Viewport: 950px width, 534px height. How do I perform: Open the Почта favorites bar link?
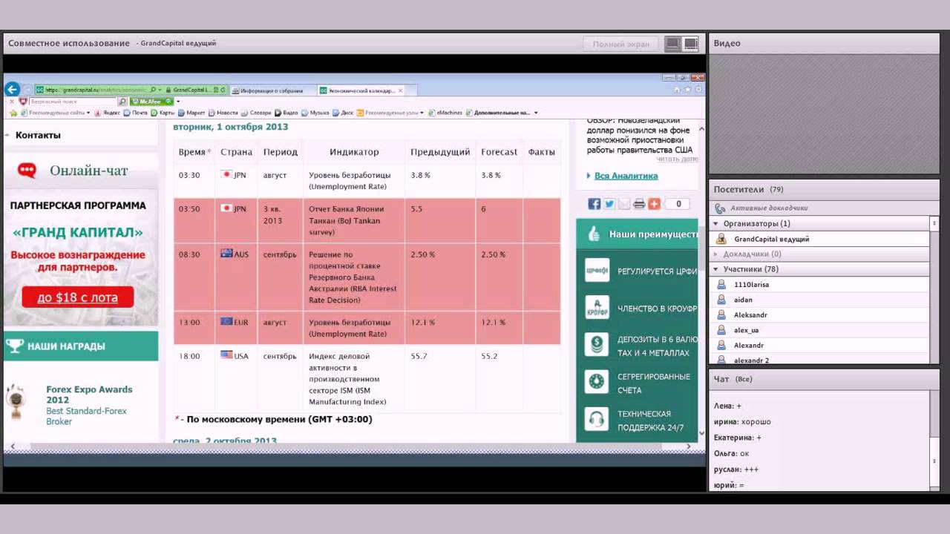(x=135, y=113)
